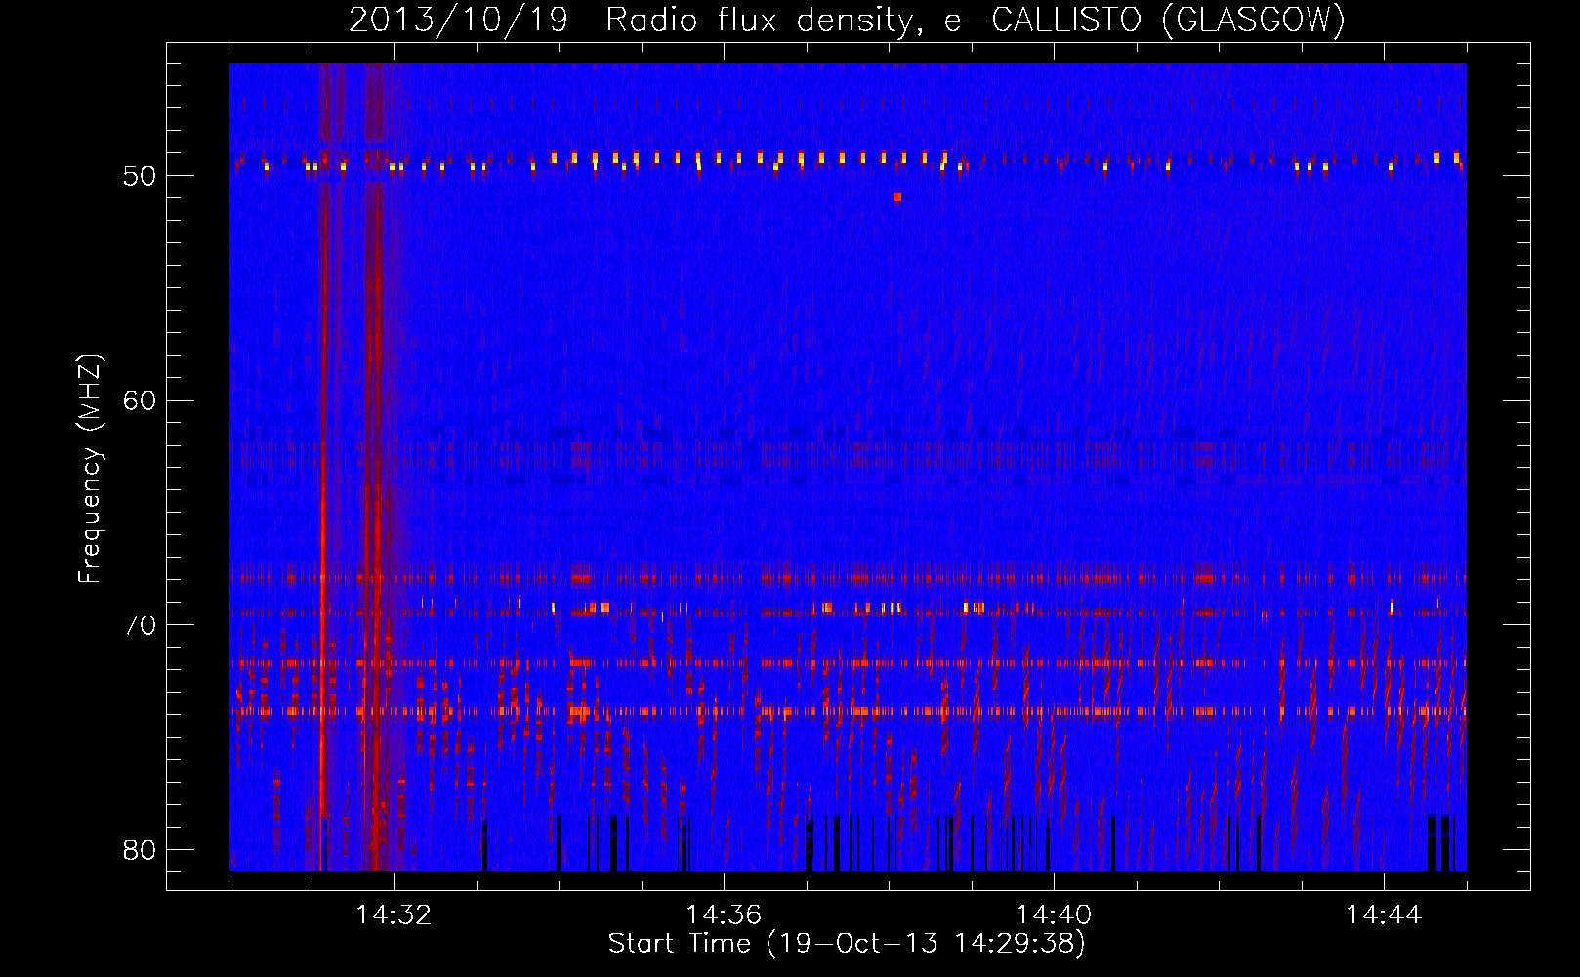Click the 'Frequency (MHZ)' y-axis label
Image resolution: width=1580 pixels, height=977 pixels.
[x=90, y=469]
